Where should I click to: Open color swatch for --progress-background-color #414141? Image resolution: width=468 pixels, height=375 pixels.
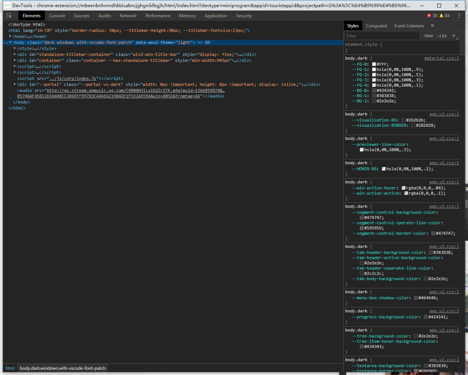(425, 317)
